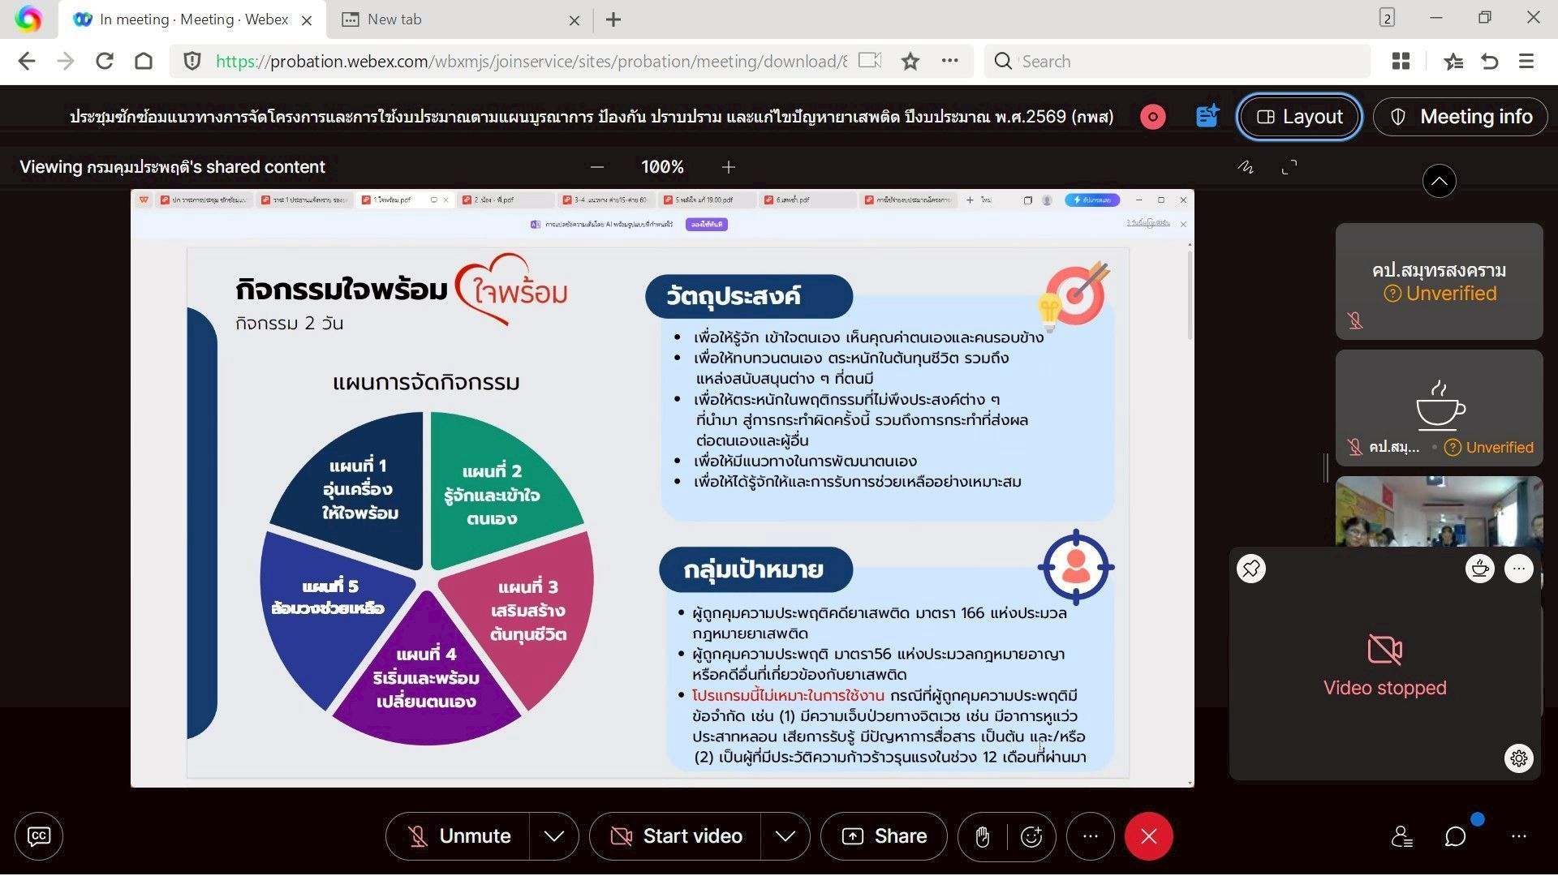Raise hand in the meeting
Screen dimensions: 1558x876
click(x=982, y=836)
